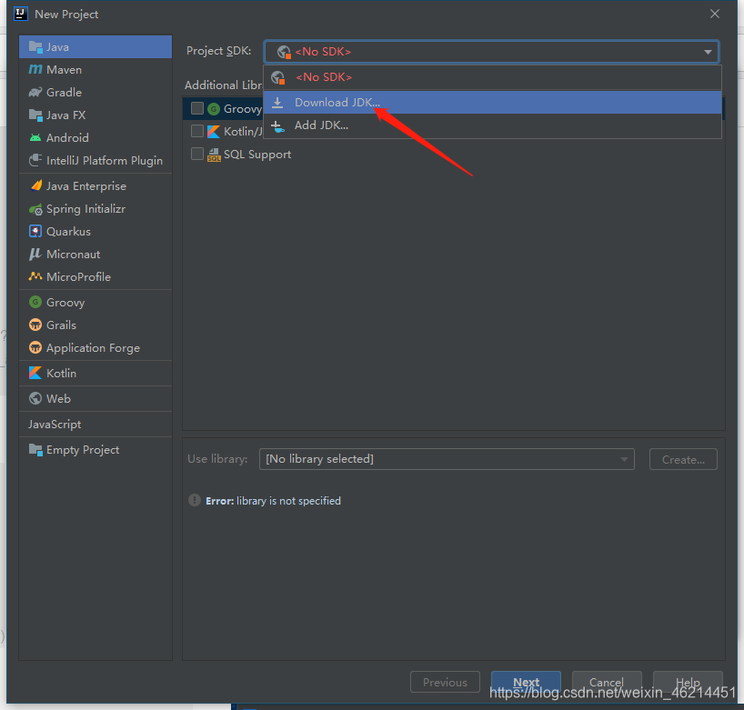Click the Application Forge icon
This screenshot has height=710, width=744.
(35, 347)
